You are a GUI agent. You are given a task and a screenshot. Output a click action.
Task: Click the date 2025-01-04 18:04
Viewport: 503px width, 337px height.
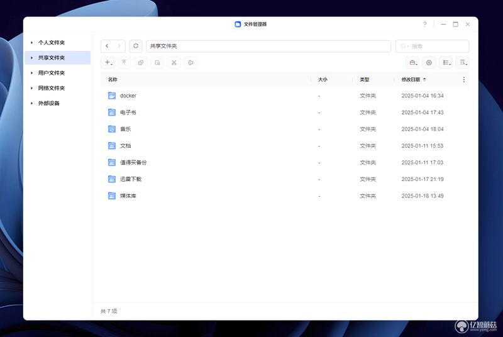(423, 129)
